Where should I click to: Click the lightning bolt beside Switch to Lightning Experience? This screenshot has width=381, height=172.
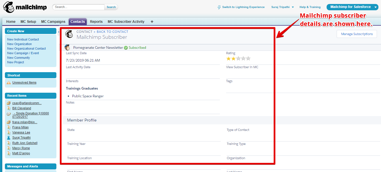218,7
